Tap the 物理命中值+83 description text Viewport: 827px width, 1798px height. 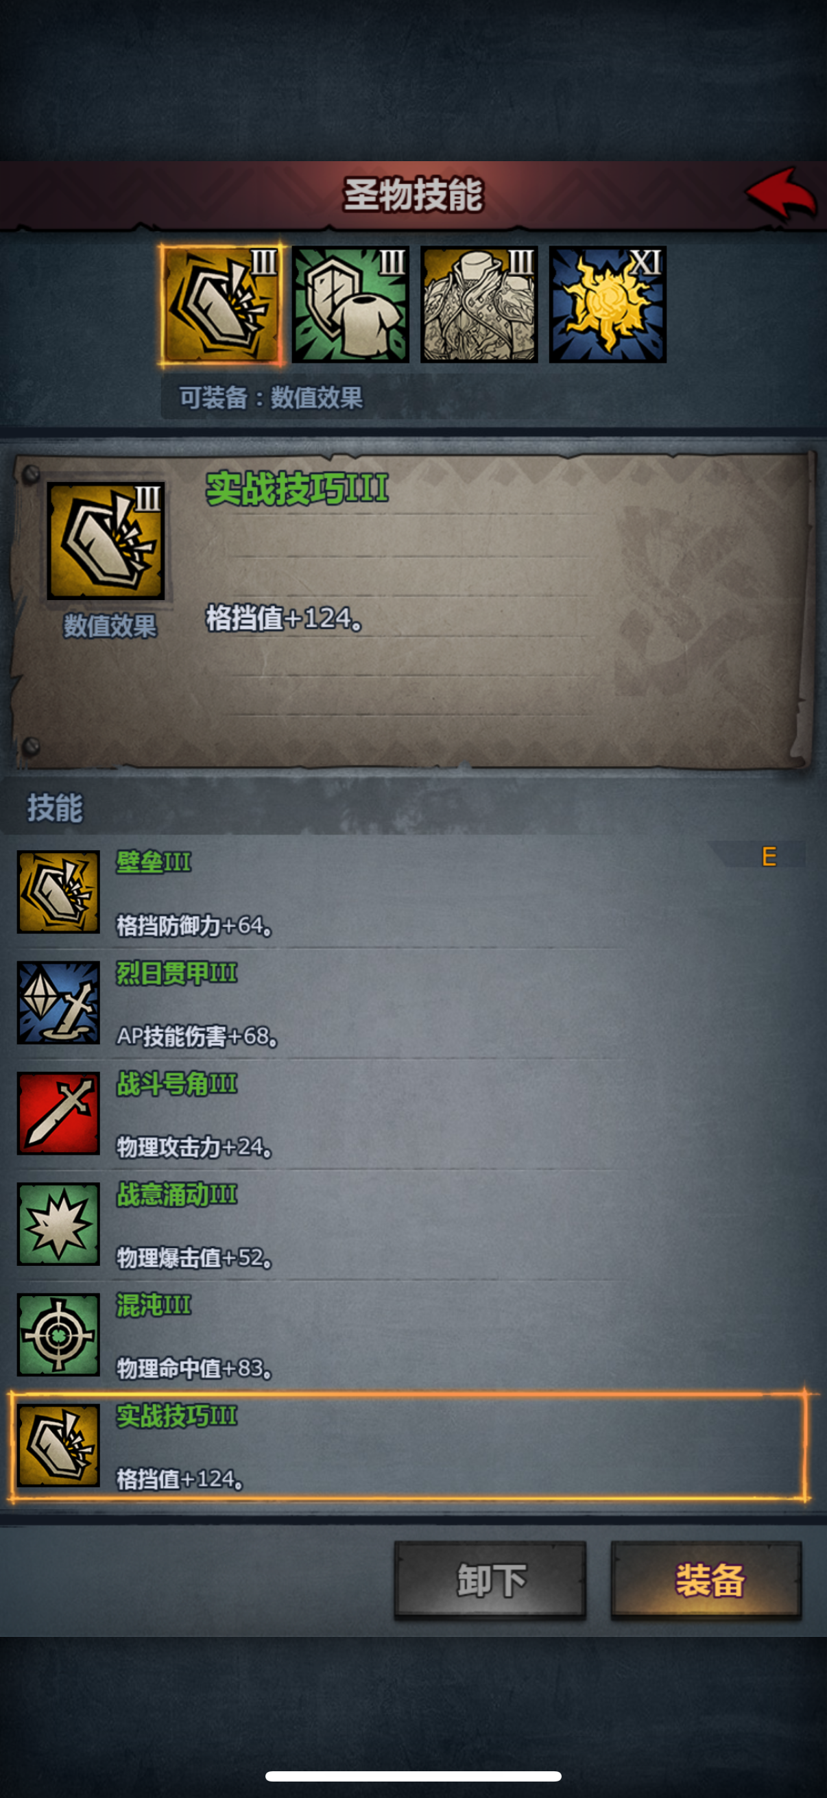[x=194, y=1368]
